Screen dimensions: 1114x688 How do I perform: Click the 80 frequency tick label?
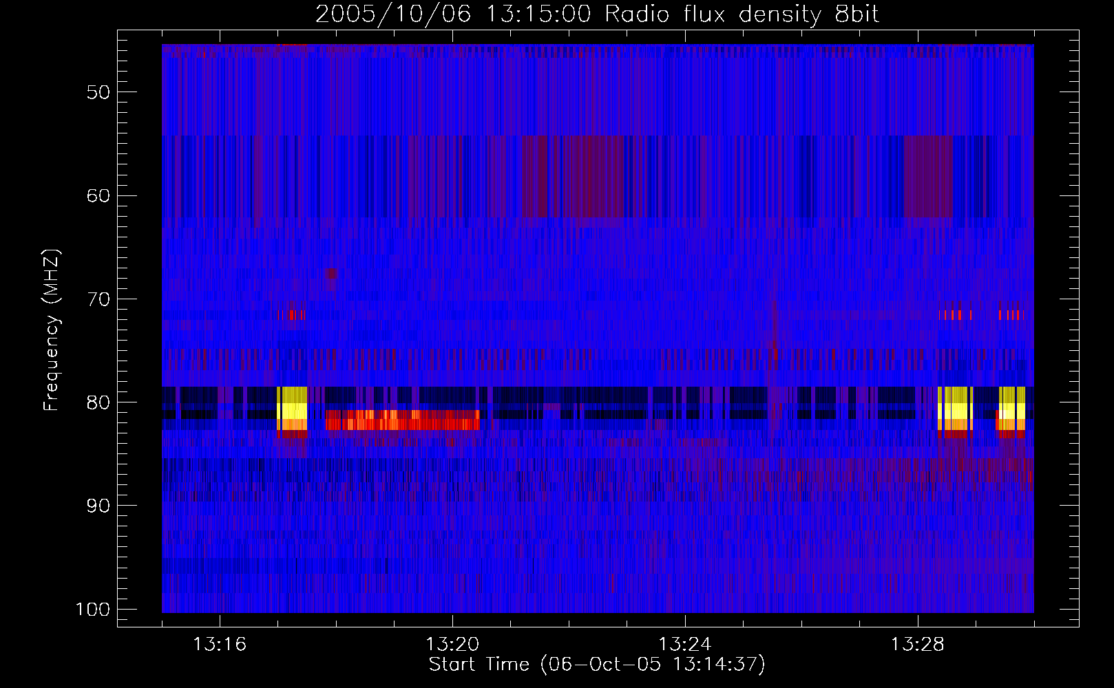(x=98, y=402)
